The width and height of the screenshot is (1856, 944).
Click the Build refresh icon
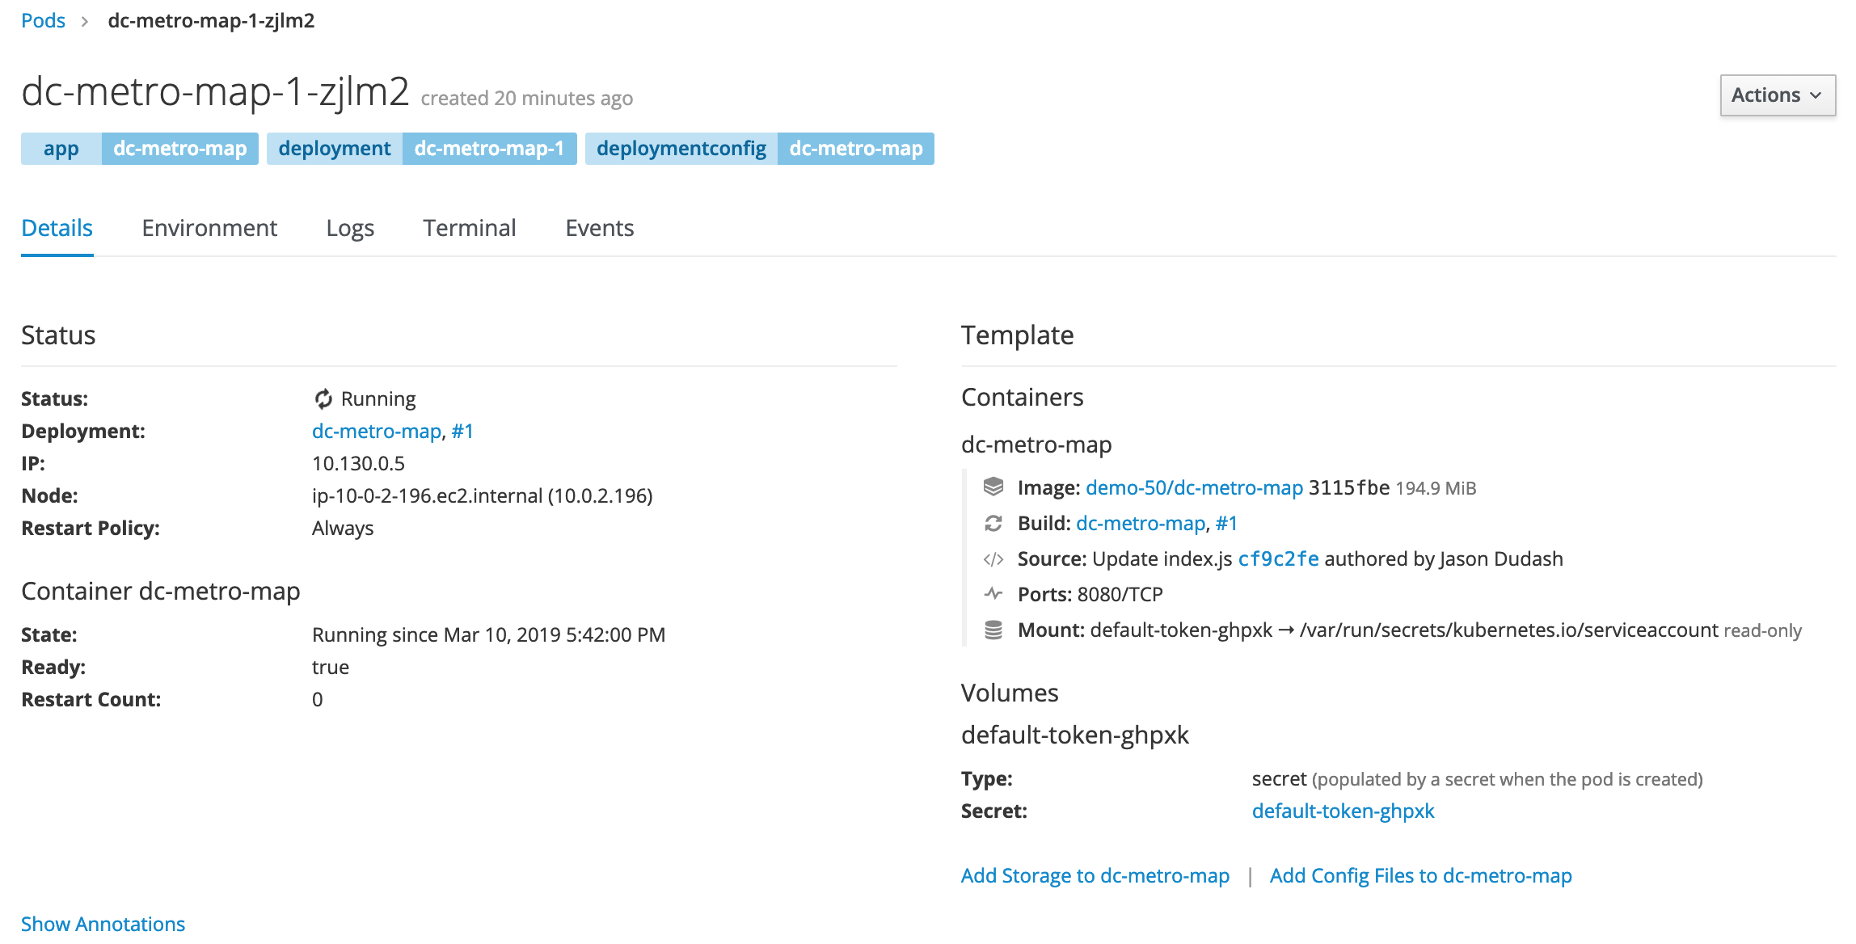point(993,523)
